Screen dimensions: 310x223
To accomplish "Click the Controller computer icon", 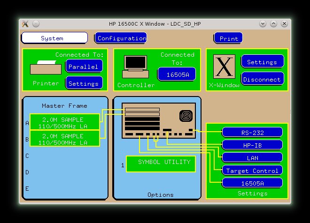I will (x=135, y=67).
